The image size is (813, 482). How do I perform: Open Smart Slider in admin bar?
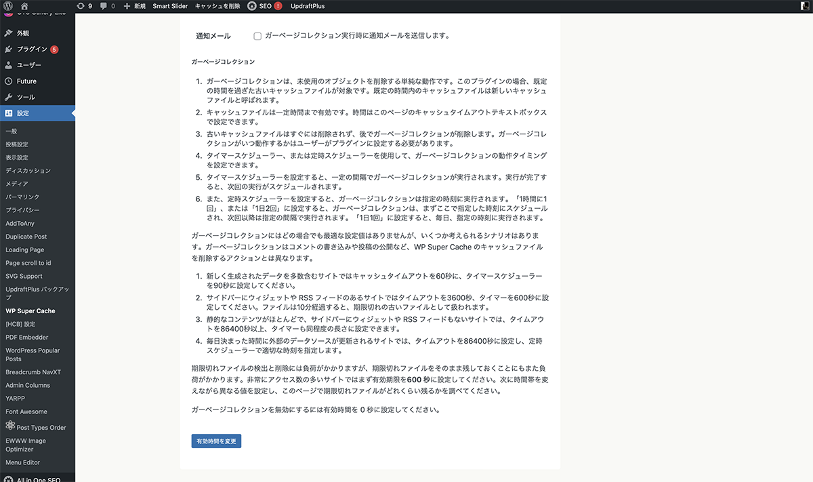click(170, 6)
